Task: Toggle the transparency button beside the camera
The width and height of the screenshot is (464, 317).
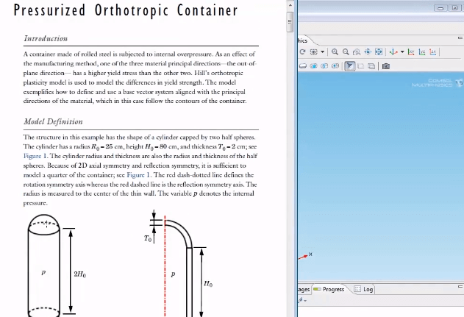Action: point(371,65)
